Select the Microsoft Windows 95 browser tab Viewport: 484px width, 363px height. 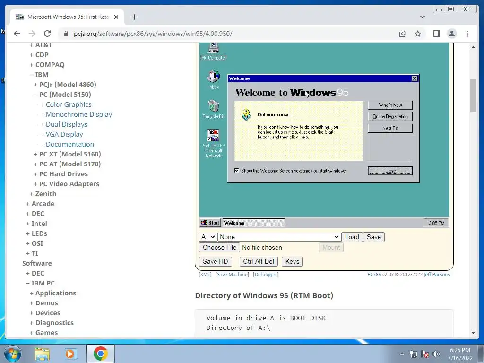[x=67, y=17]
